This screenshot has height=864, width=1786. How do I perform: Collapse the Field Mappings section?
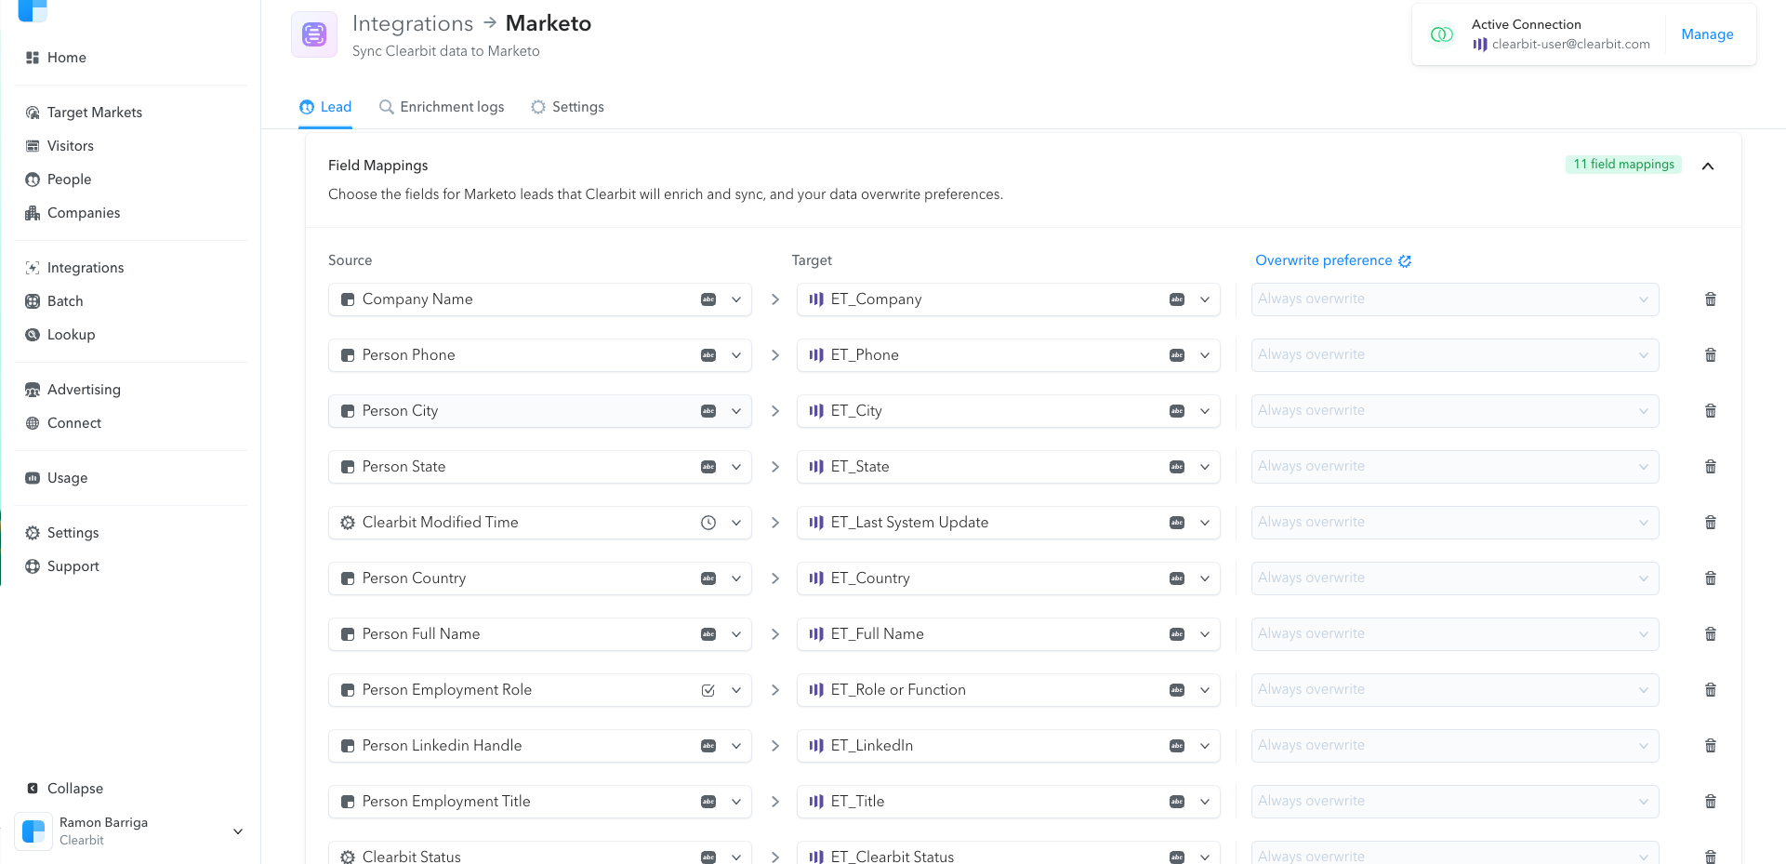pyautogui.click(x=1708, y=166)
